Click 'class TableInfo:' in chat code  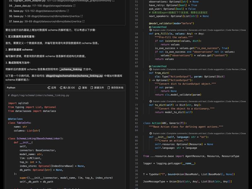[x=20, y=123]
